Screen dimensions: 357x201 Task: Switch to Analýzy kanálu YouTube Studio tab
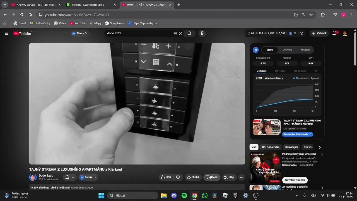(x=36, y=5)
